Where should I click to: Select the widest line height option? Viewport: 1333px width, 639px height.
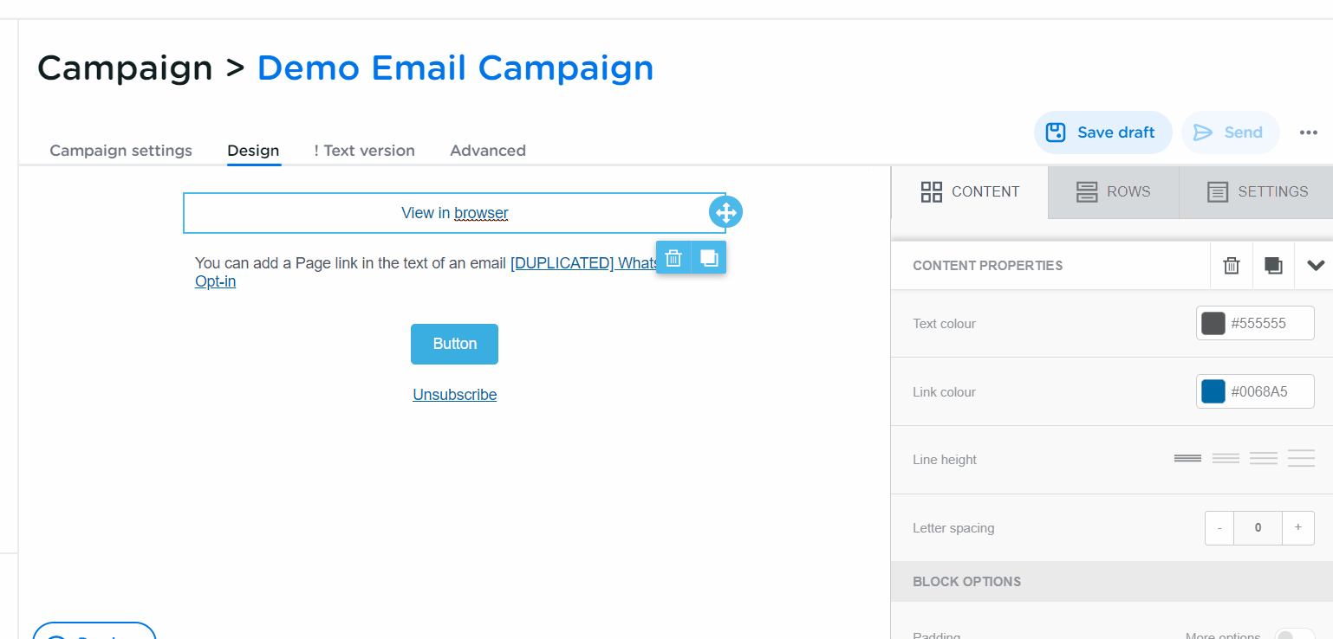pos(1301,459)
